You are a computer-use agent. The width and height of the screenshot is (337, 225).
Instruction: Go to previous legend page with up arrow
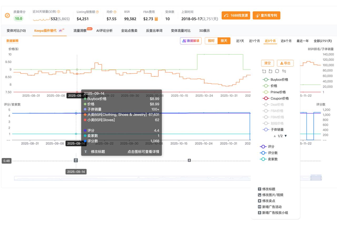(275, 136)
